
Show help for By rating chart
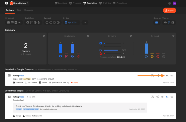point(131,36)
